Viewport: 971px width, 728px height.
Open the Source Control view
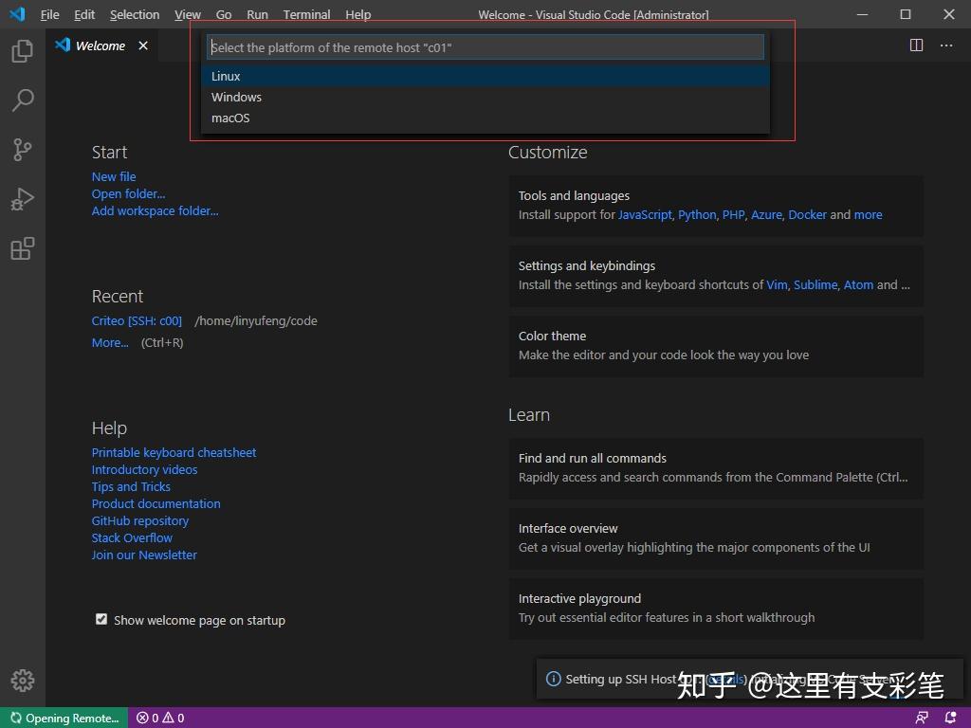click(21, 149)
